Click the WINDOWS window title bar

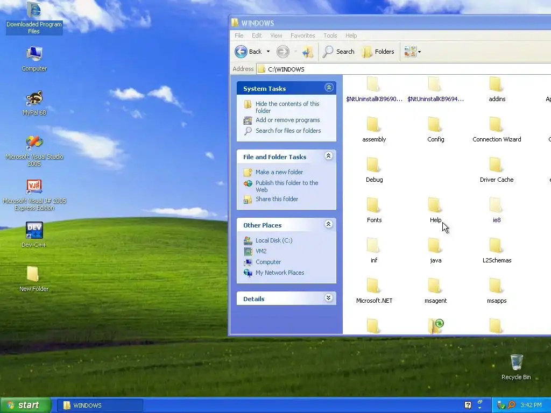coord(390,23)
